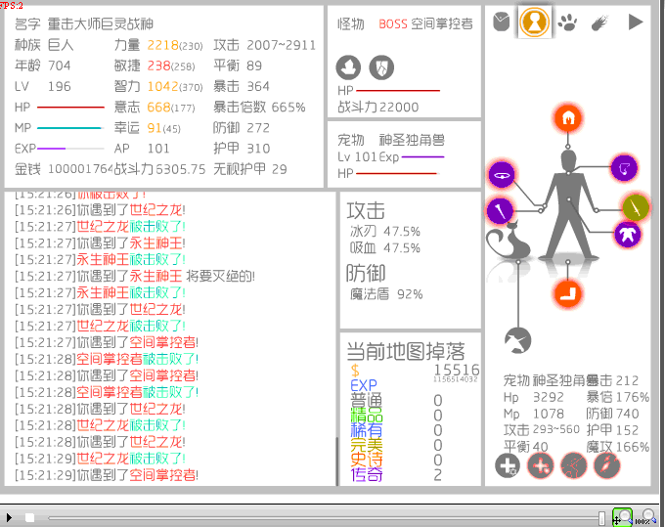This screenshot has width=665, height=527.
Task: Click the pet Hp 3292 stat
Action: click(x=534, y=397)
